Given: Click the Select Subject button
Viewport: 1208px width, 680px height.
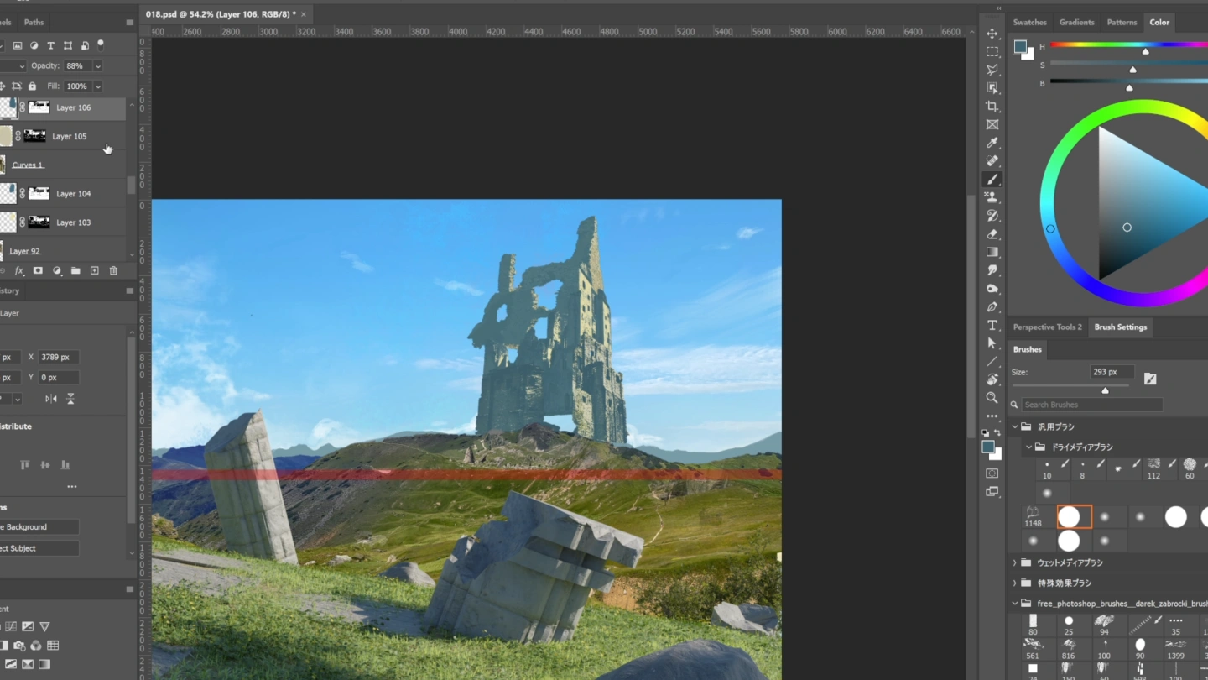Looking at the screenshot, I should 38,548.
